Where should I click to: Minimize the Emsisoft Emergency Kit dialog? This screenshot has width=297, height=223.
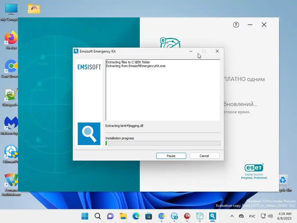[191, 51]
